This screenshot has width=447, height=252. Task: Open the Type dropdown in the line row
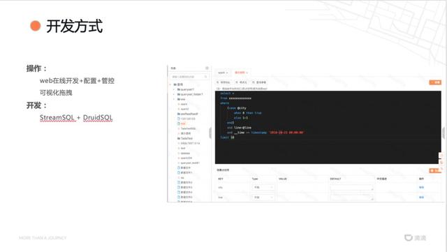(x=263, y=198)
